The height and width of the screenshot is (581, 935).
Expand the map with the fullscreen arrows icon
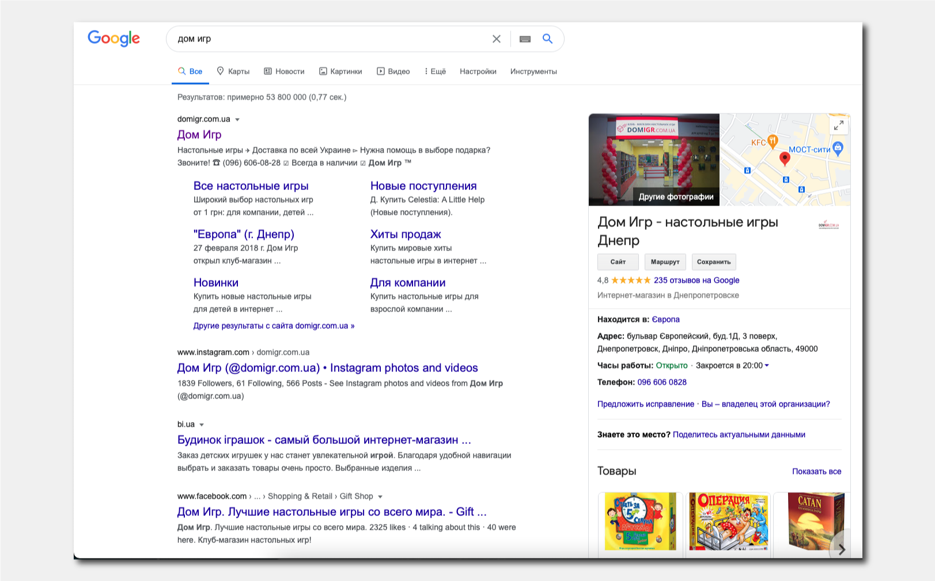(x=839, y=125)
